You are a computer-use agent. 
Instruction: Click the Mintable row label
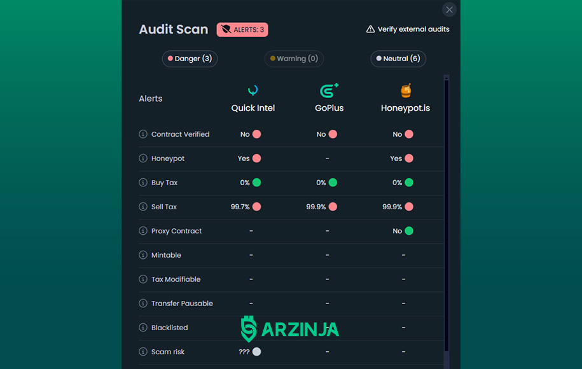(166, 255)
